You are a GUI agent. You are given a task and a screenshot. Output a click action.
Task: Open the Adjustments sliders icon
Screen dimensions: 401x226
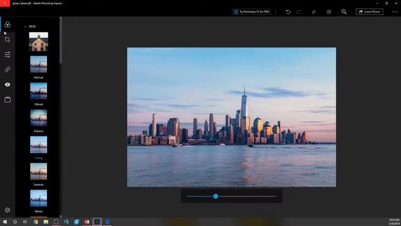coord(8,55)
